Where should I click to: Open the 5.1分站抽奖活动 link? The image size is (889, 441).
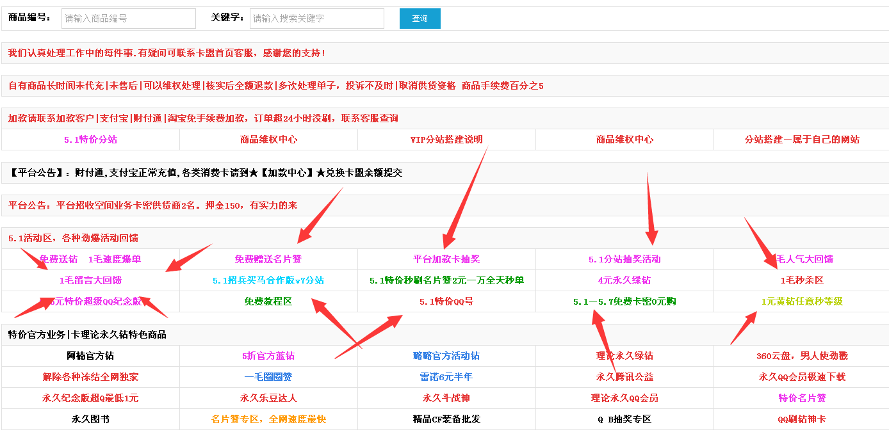624,259
